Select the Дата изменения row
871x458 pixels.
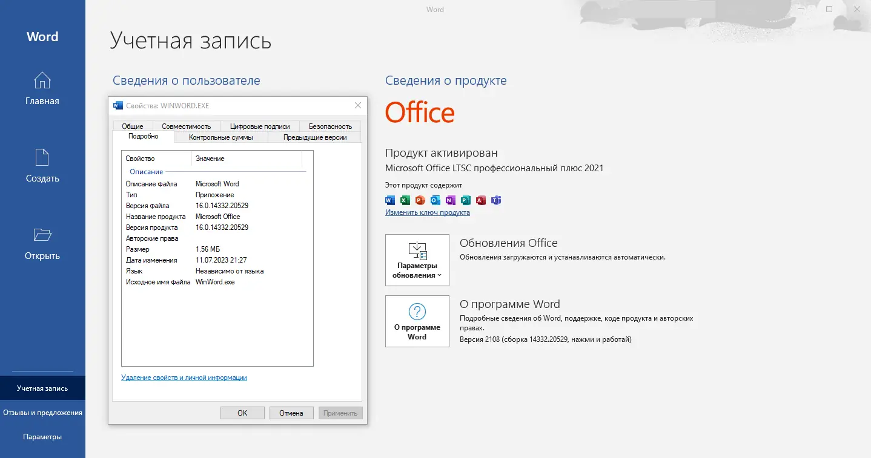217,260
